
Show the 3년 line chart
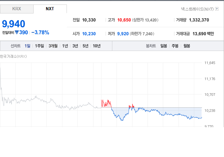(x=75, y=46)
